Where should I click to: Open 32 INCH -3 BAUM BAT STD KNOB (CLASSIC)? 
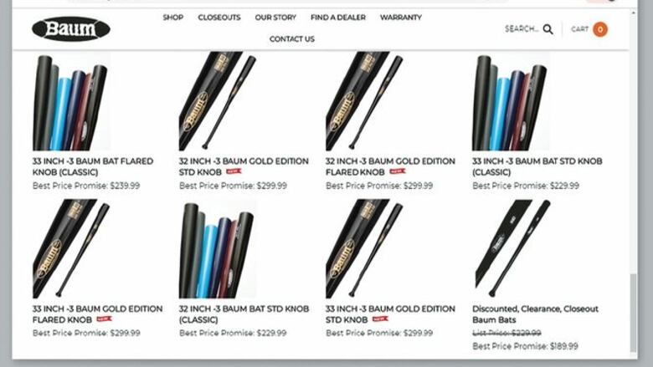coord(244,314)
